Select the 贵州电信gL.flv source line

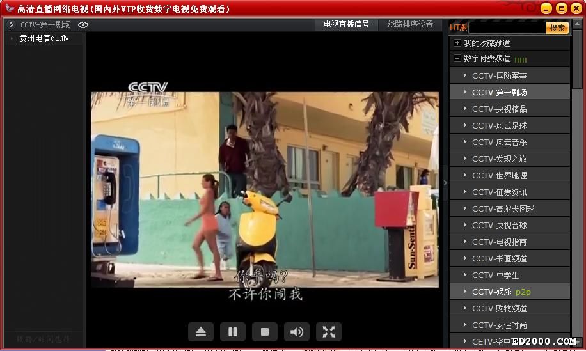pos(44,38)
